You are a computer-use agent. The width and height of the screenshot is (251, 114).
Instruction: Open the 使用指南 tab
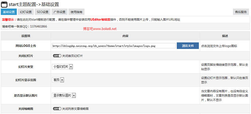[76, 12]
